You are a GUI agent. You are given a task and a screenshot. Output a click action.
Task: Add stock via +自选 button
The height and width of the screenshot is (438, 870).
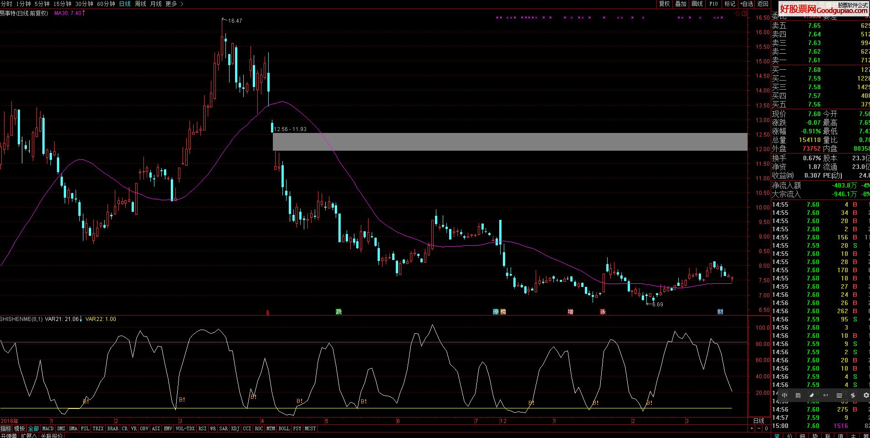(x=747, y=4)
